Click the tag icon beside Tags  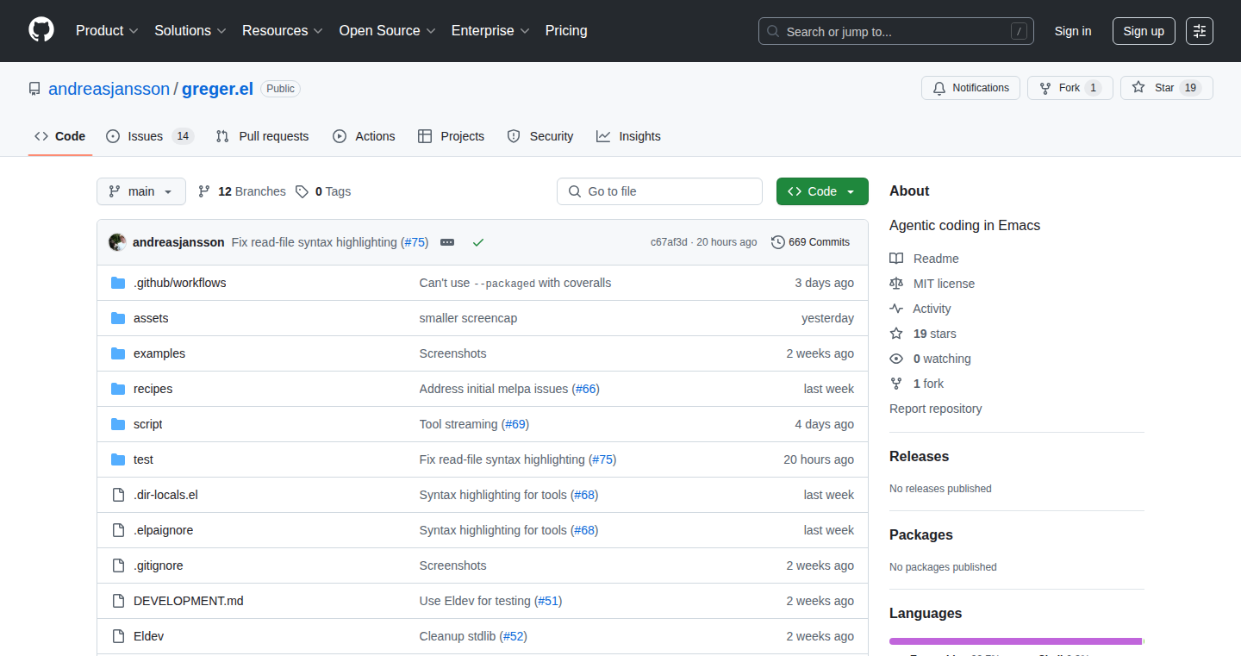coord(302,191)
